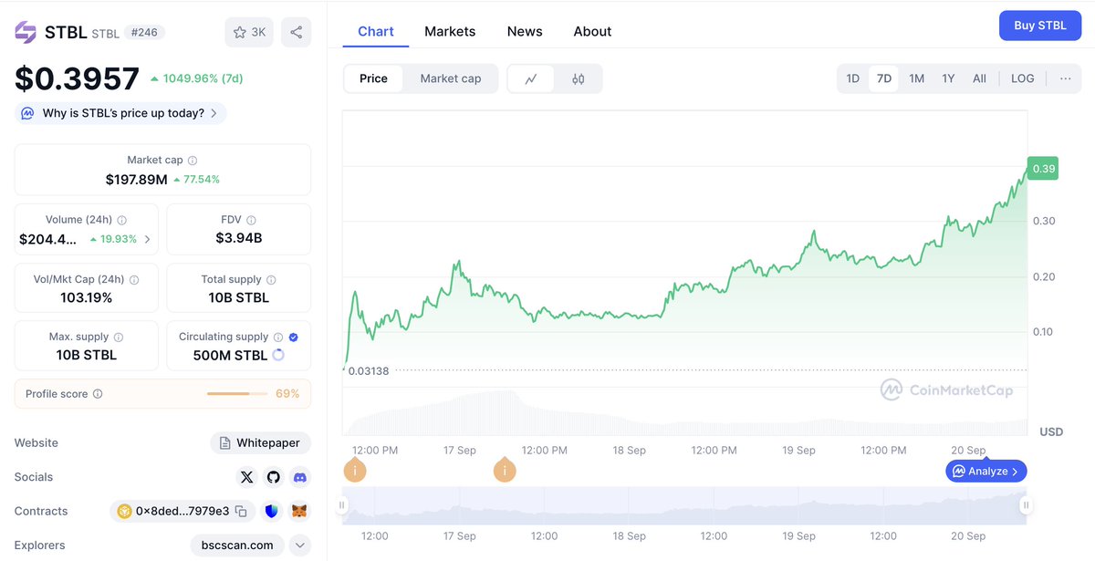Viewport: 1095px width, 561px height.
Task: Open the Max. supply info icon
Action: coord(119,338)
